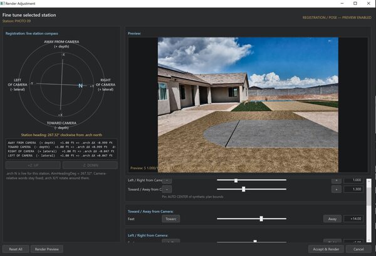Click the minus button on the first Toward / Away row

click(x=167, y=190)
